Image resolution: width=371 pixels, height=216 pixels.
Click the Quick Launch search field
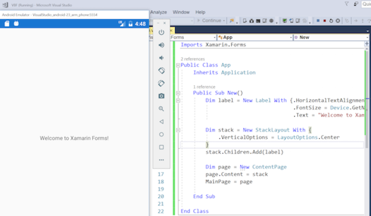click(366, 4)
